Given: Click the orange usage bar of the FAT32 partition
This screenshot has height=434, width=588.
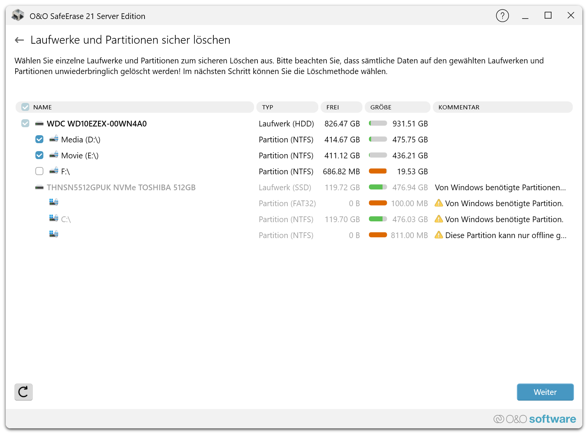Looking at the screenshot, I should point(378,203).
